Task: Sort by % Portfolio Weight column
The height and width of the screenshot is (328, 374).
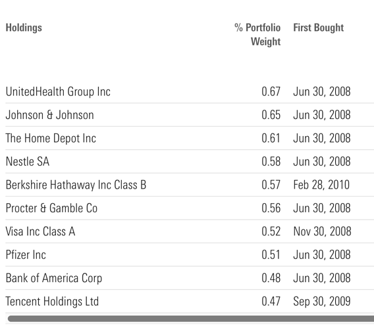Action: (x=257, y=35)
